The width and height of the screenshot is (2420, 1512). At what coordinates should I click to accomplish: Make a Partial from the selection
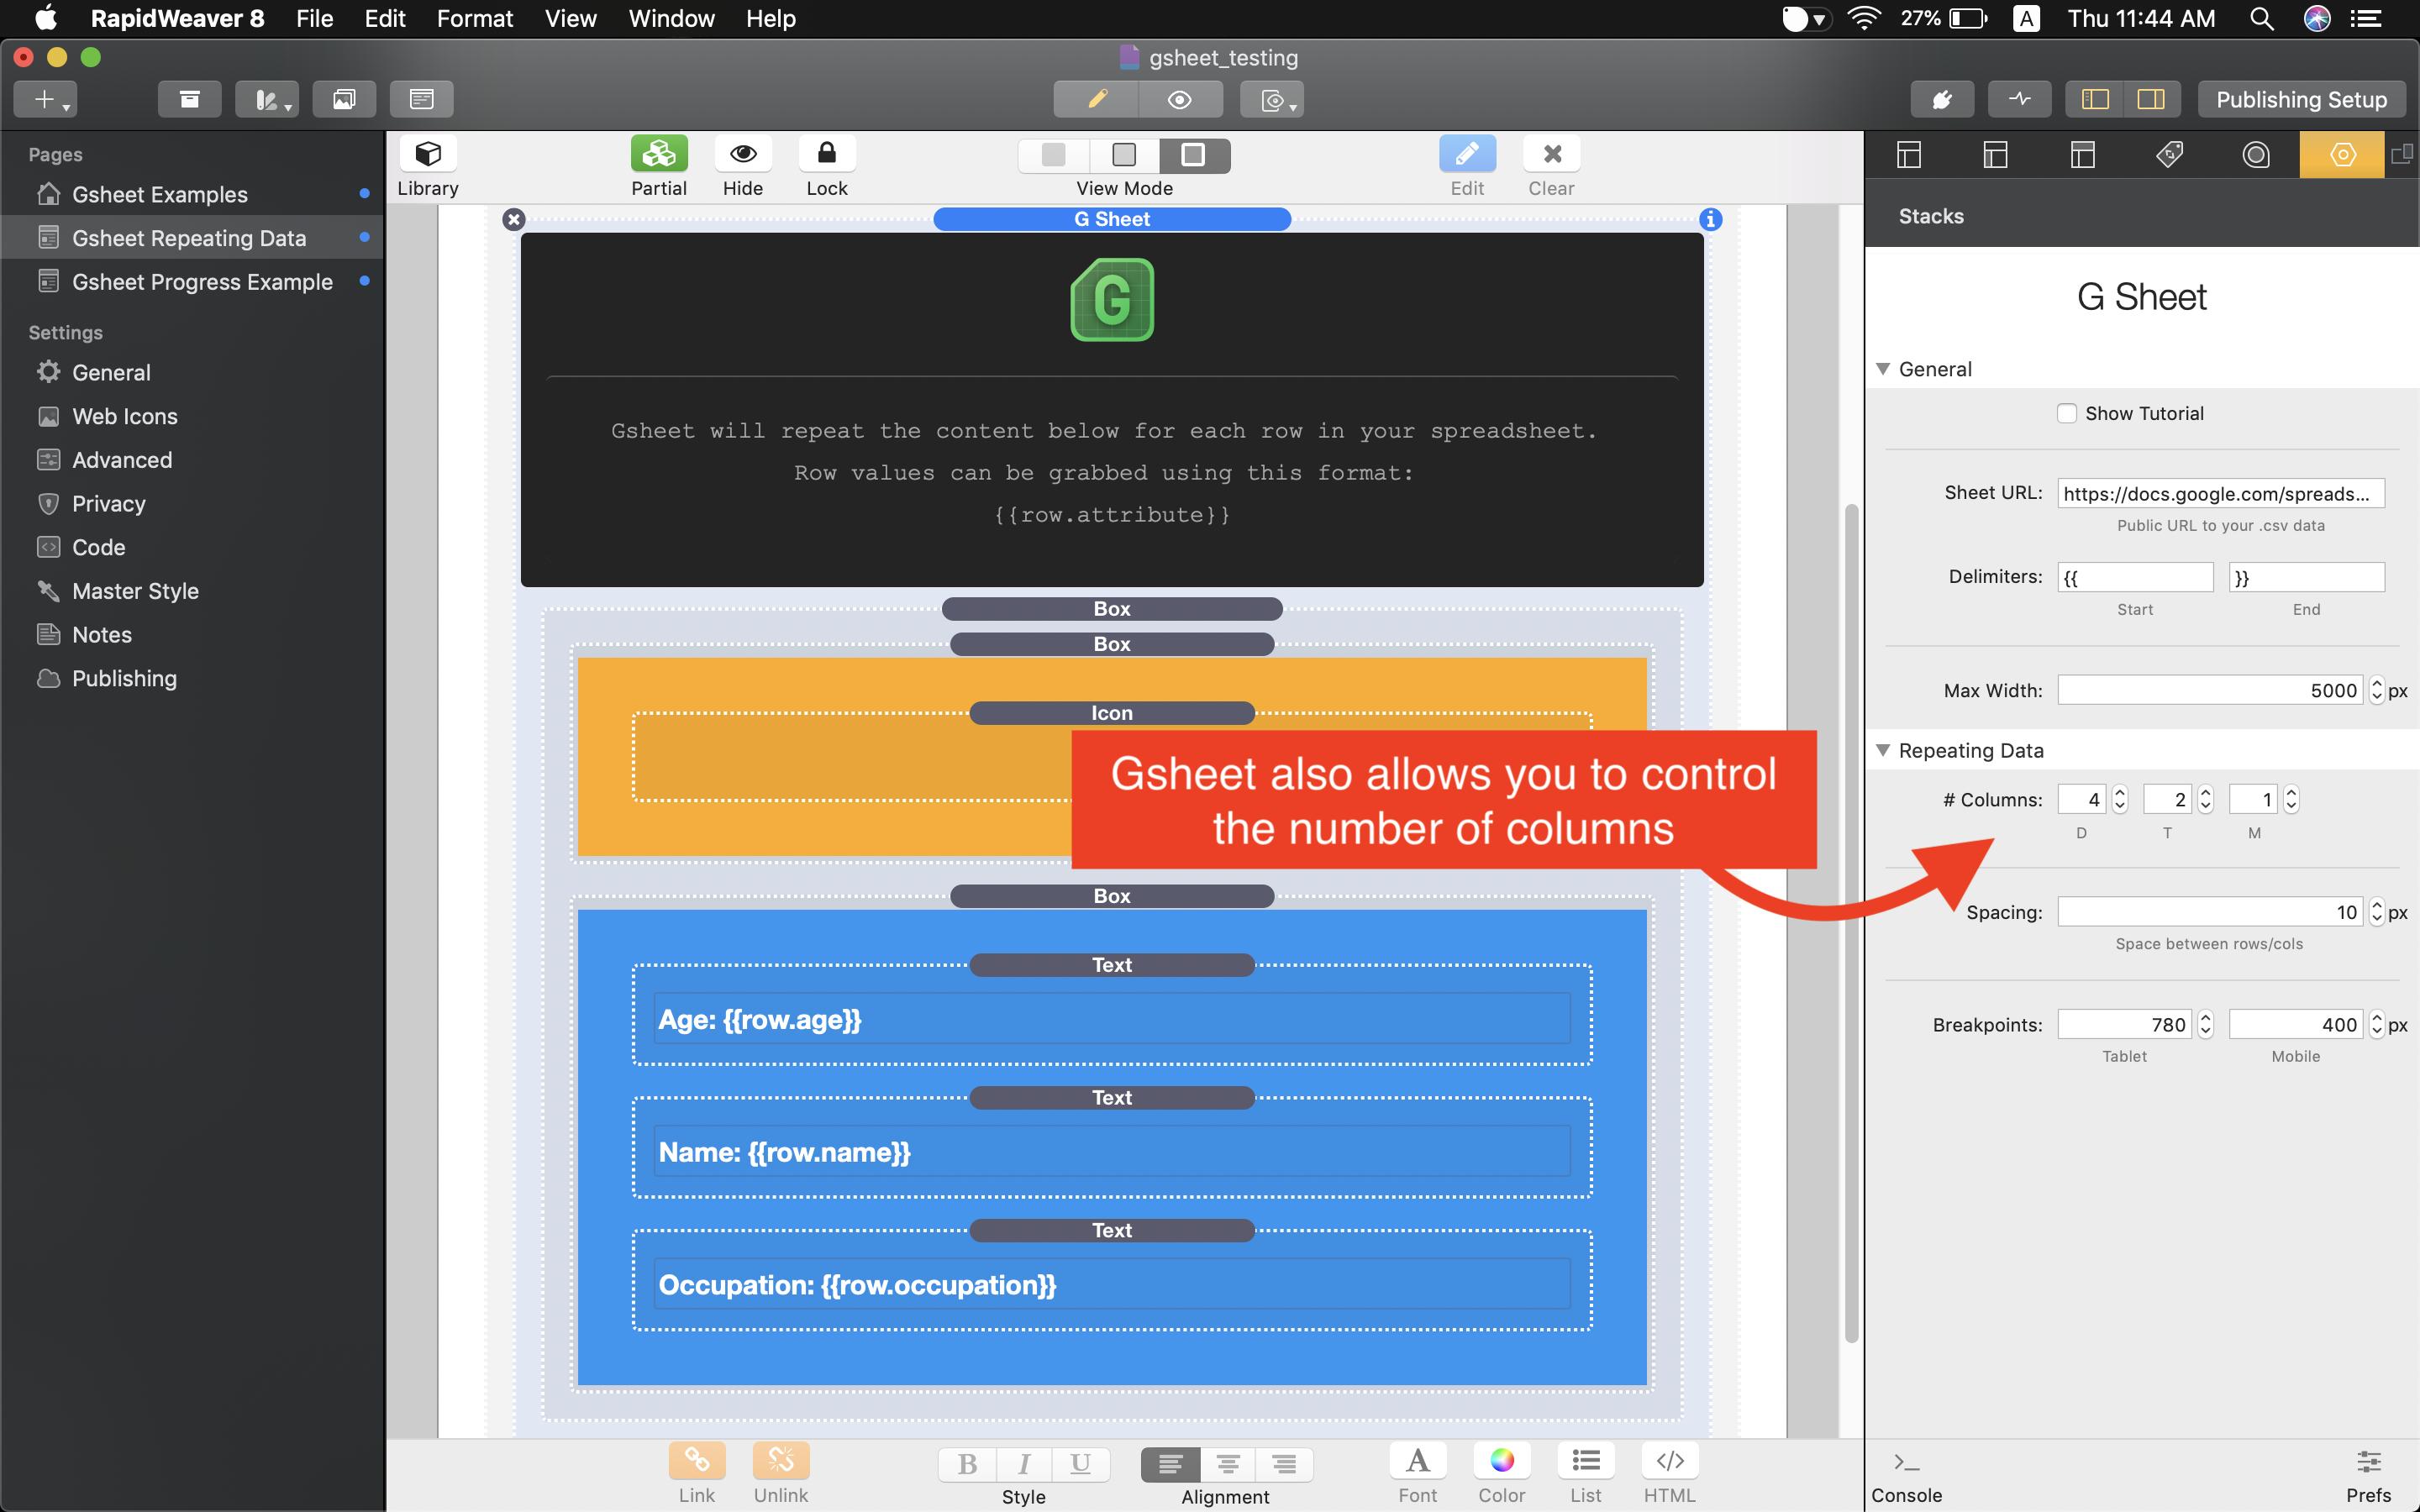pyautogui.click(x=659, y=154)
